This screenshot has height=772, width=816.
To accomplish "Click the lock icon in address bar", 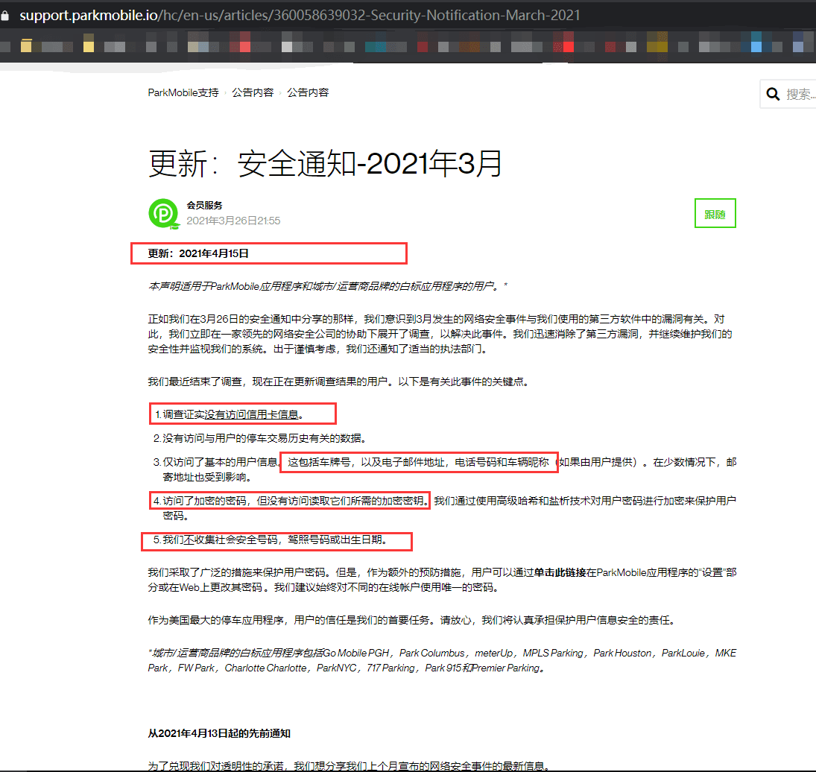I will [x=4, y=16].
